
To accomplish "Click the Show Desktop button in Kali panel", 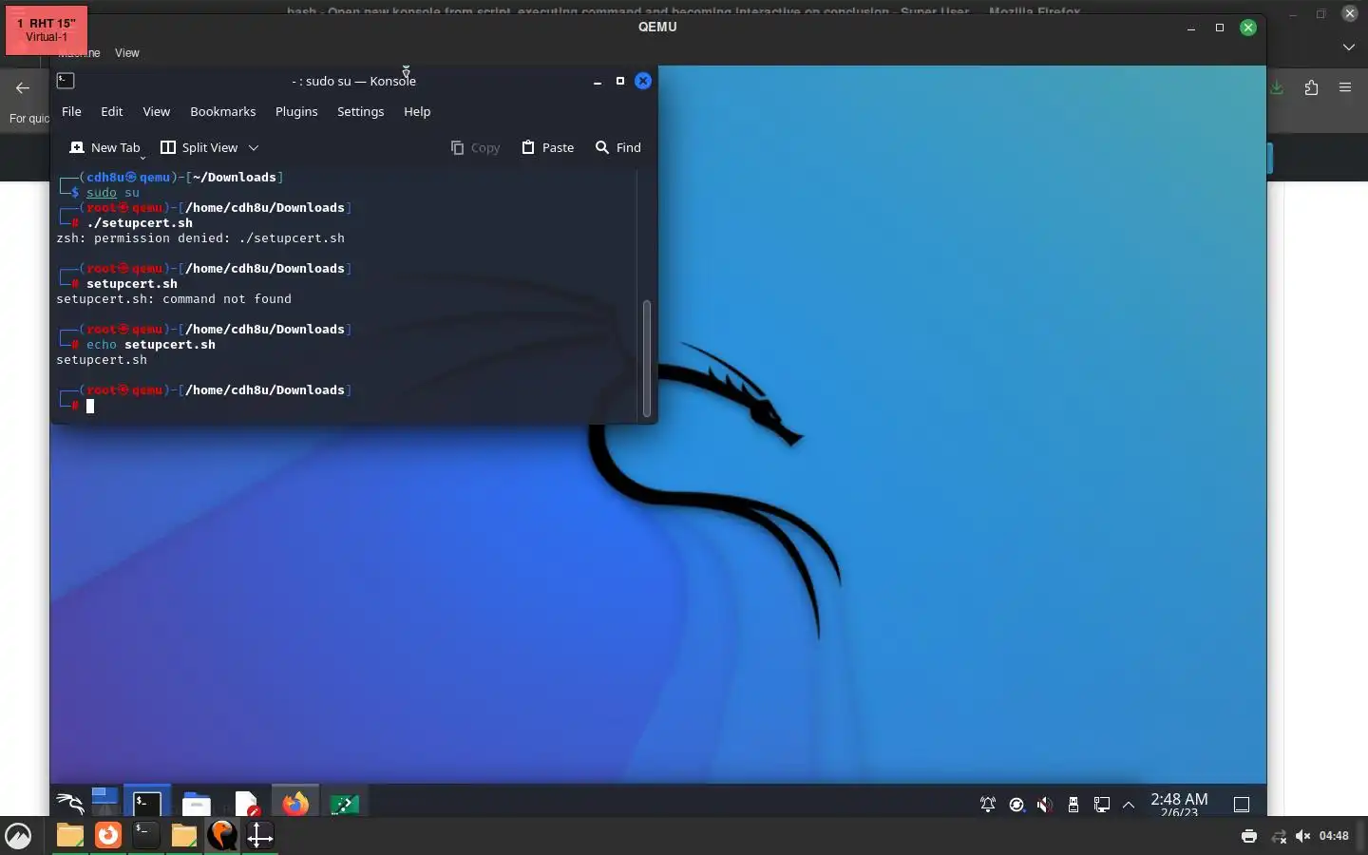I will pos(1241,805).
